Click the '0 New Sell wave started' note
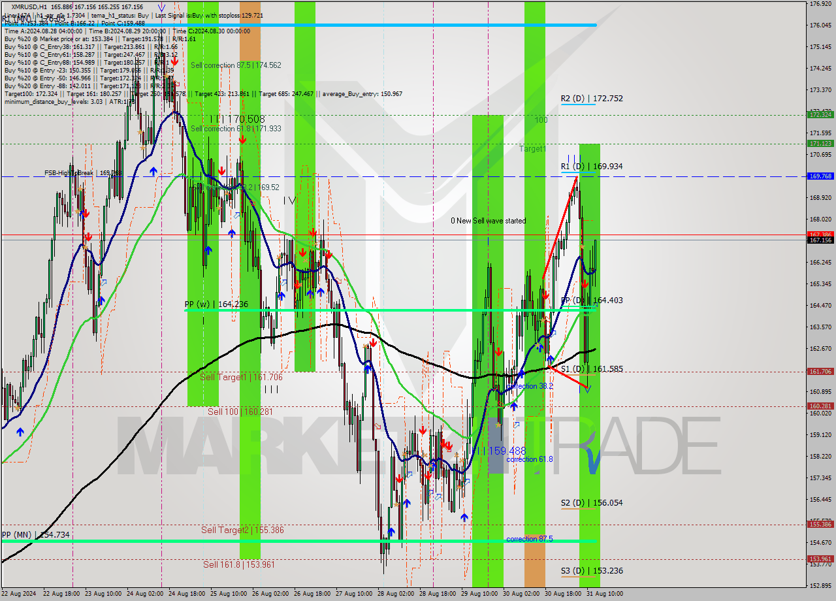 (488, 221)
